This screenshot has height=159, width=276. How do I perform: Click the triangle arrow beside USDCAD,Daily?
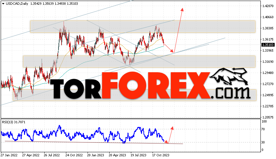point(3,4)
